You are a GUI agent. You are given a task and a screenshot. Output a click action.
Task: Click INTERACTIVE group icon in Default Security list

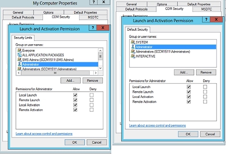(133, 56)
